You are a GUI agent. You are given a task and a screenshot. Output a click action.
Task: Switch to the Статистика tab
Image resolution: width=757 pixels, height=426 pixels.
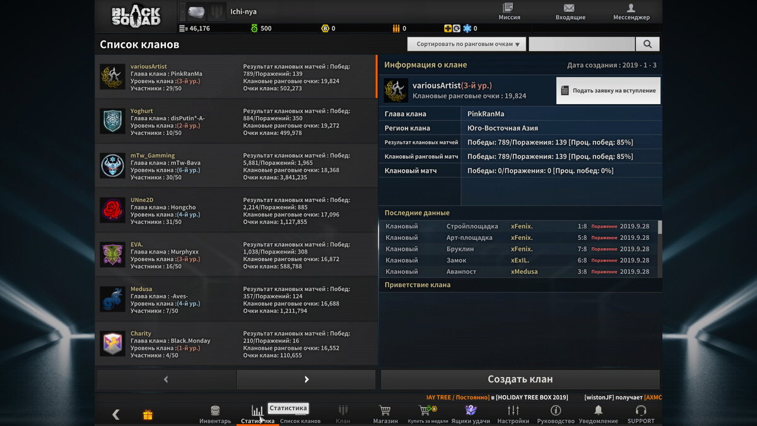pos(257,415)
